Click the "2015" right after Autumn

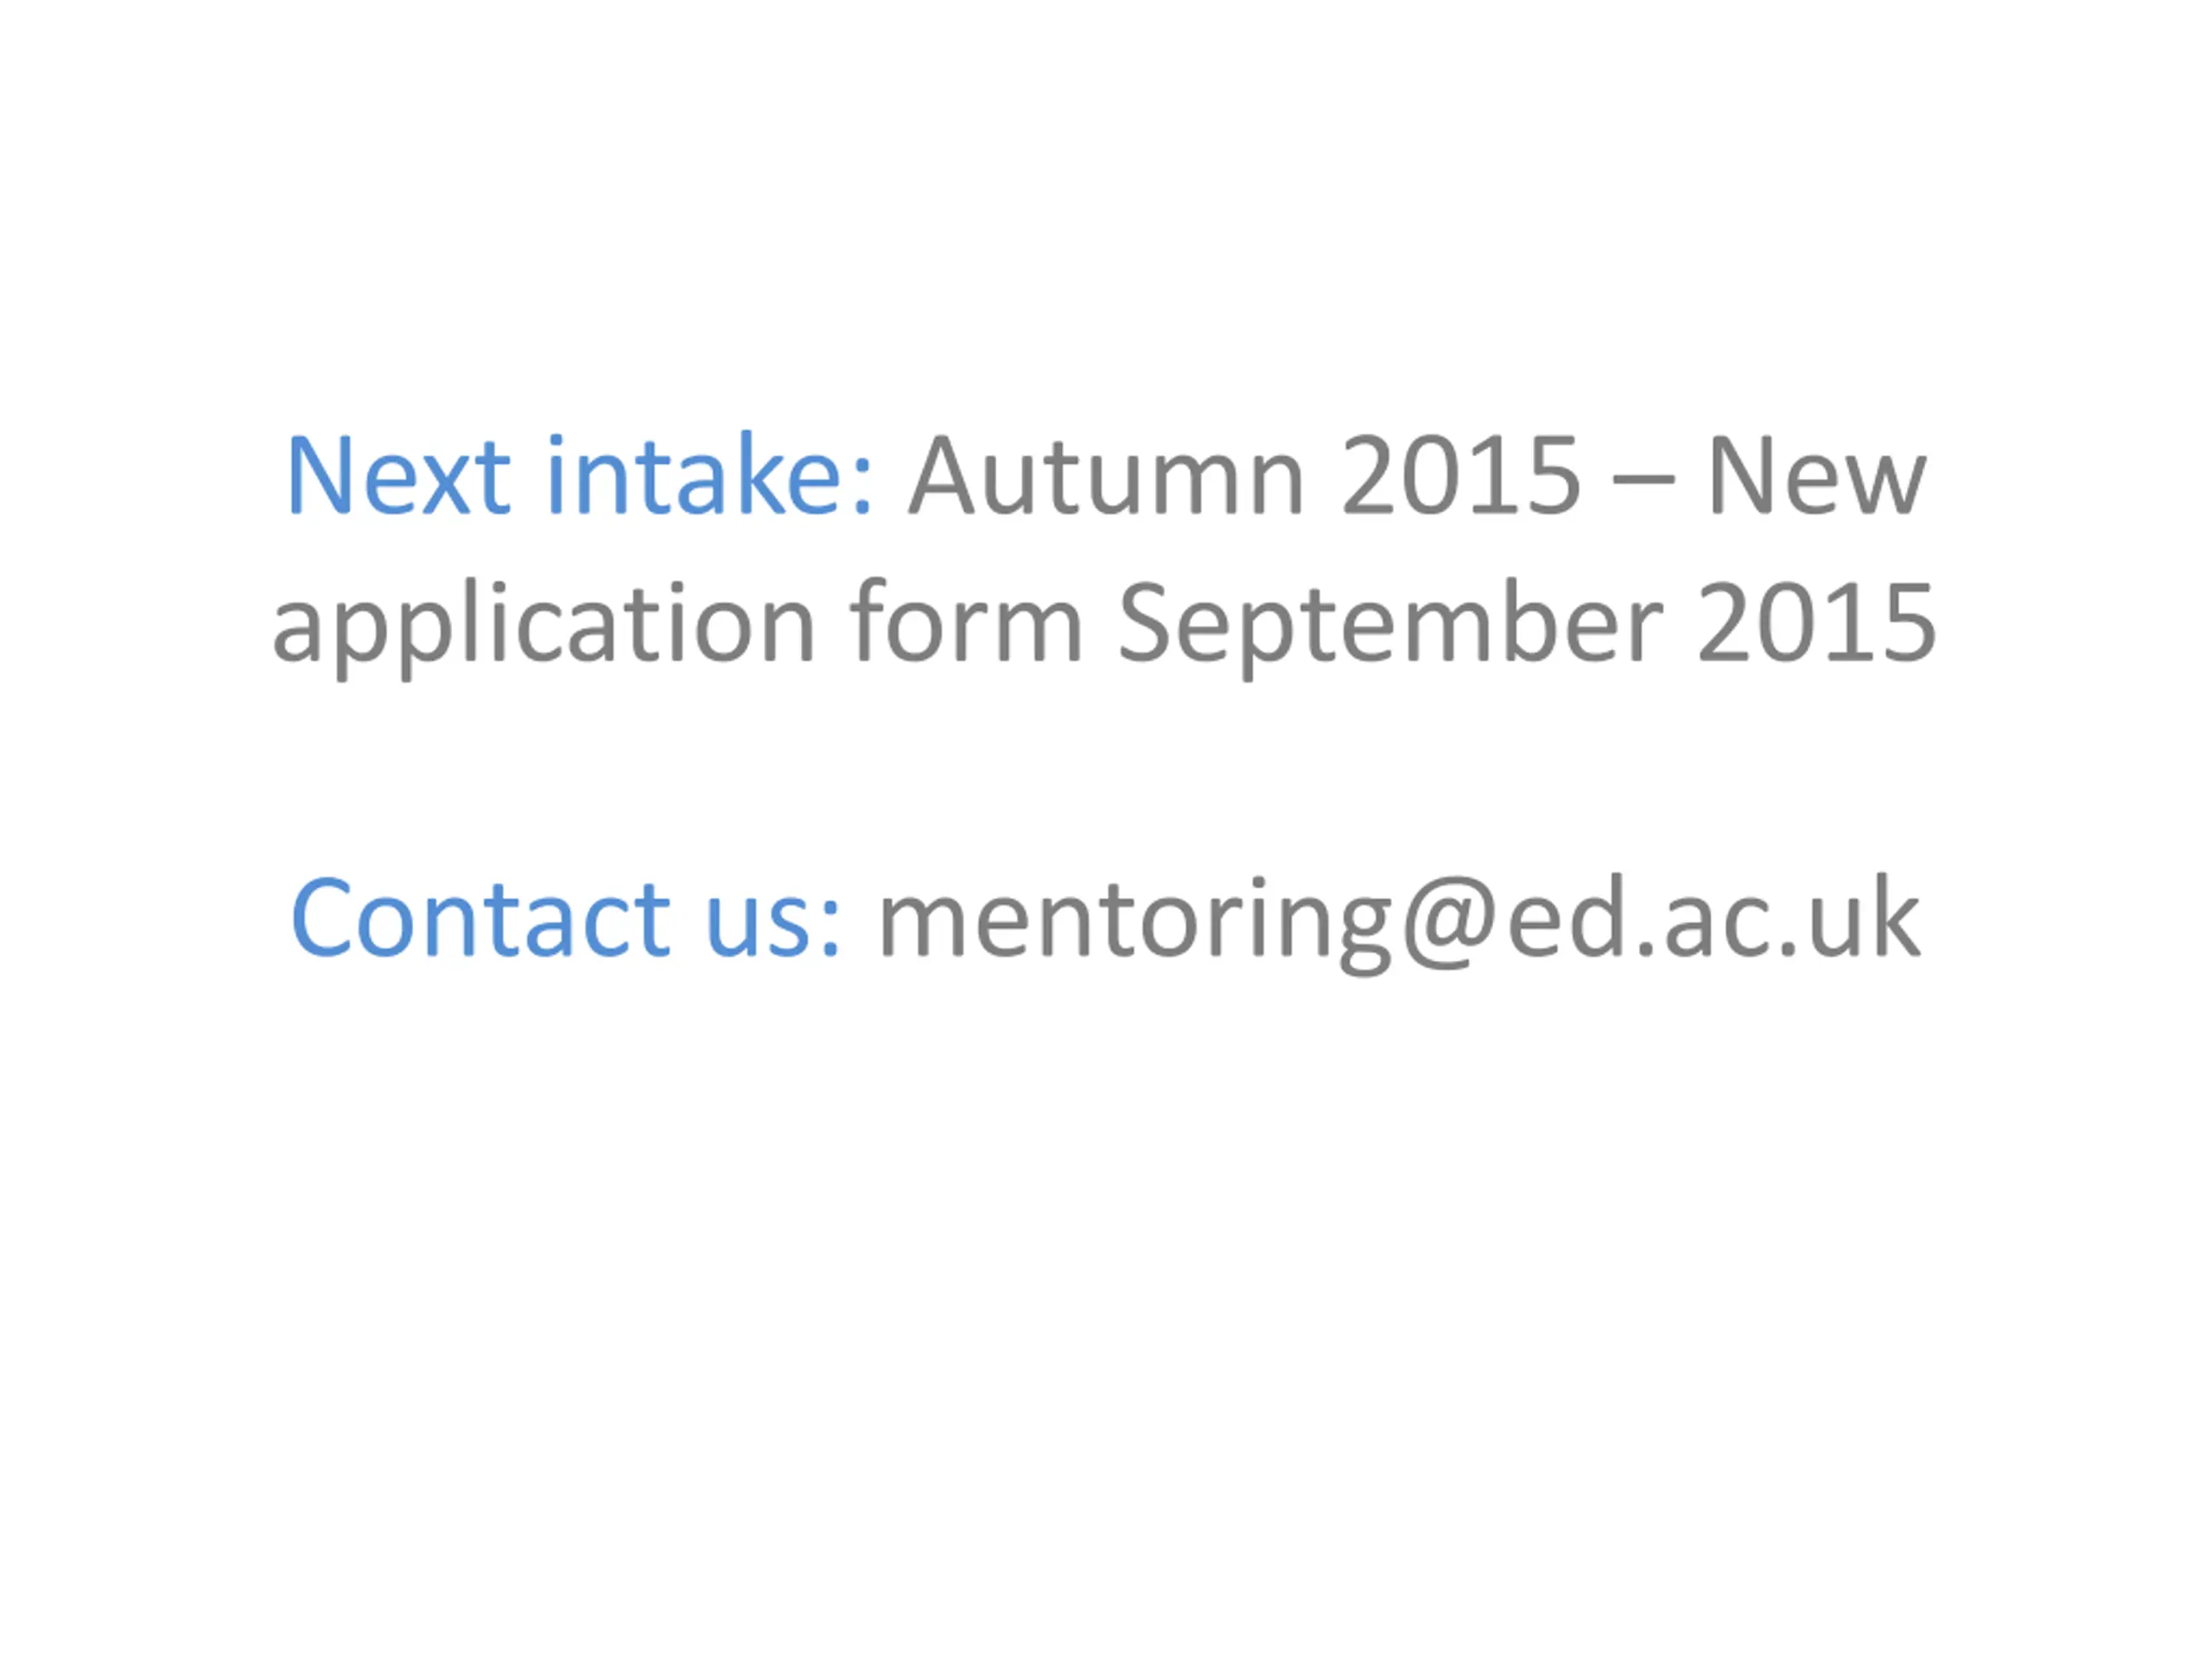(1460, 476)
